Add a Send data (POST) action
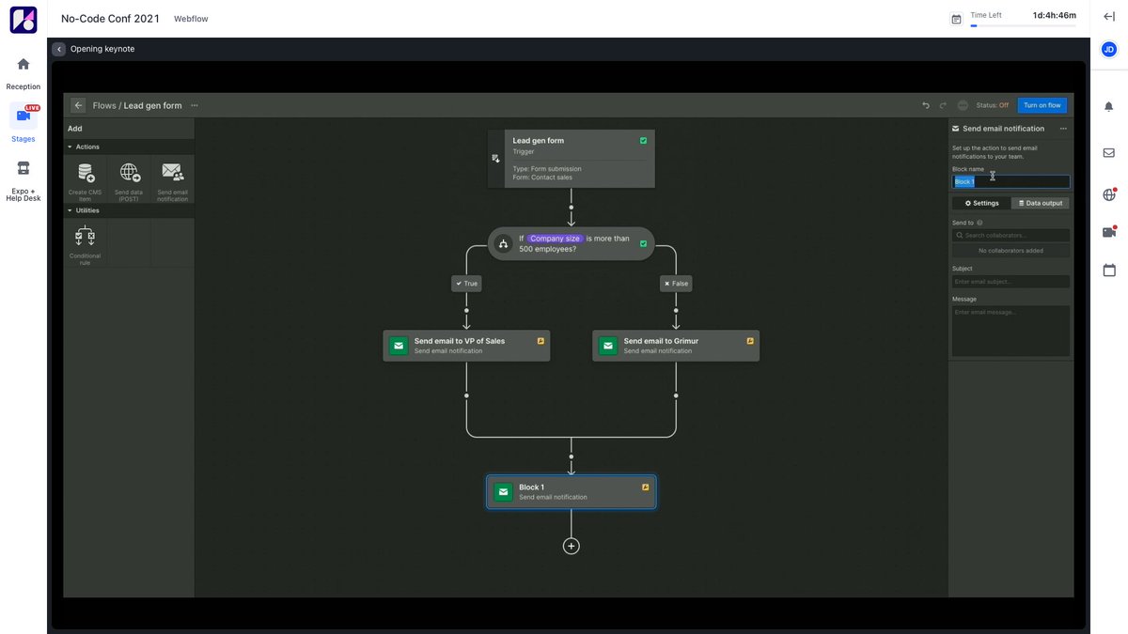The height and width of the screenshot is (634, 1128). 129,180
